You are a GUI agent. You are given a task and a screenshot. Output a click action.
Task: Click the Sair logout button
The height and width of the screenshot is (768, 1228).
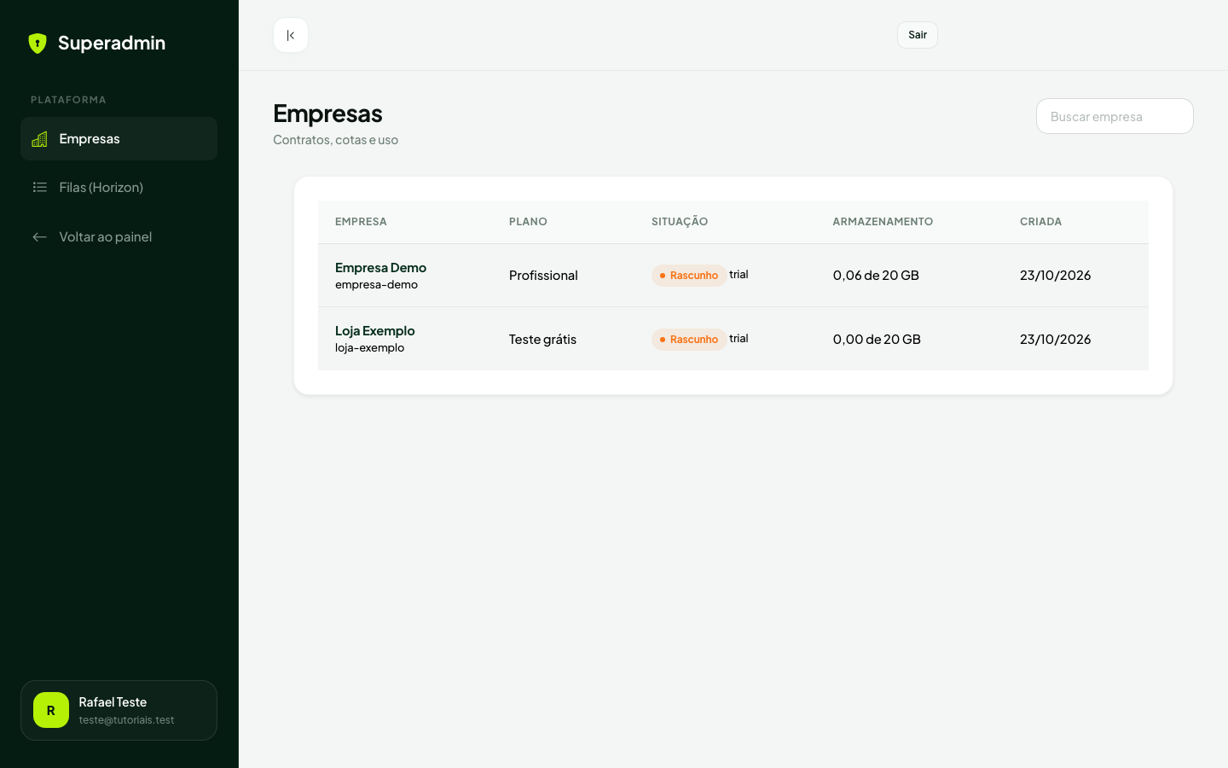918,35
